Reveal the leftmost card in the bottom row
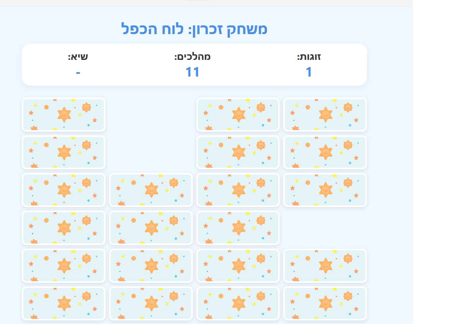 click(63, 303)
